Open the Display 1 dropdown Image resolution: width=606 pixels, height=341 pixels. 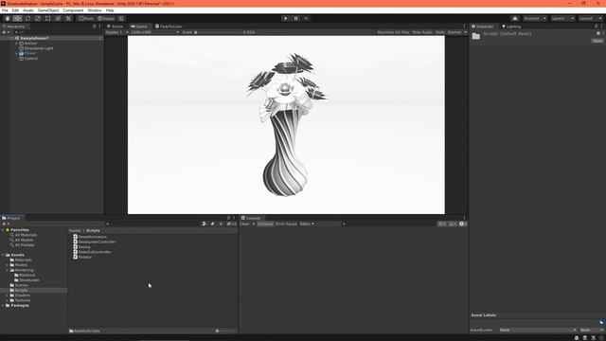pos(116,32)
